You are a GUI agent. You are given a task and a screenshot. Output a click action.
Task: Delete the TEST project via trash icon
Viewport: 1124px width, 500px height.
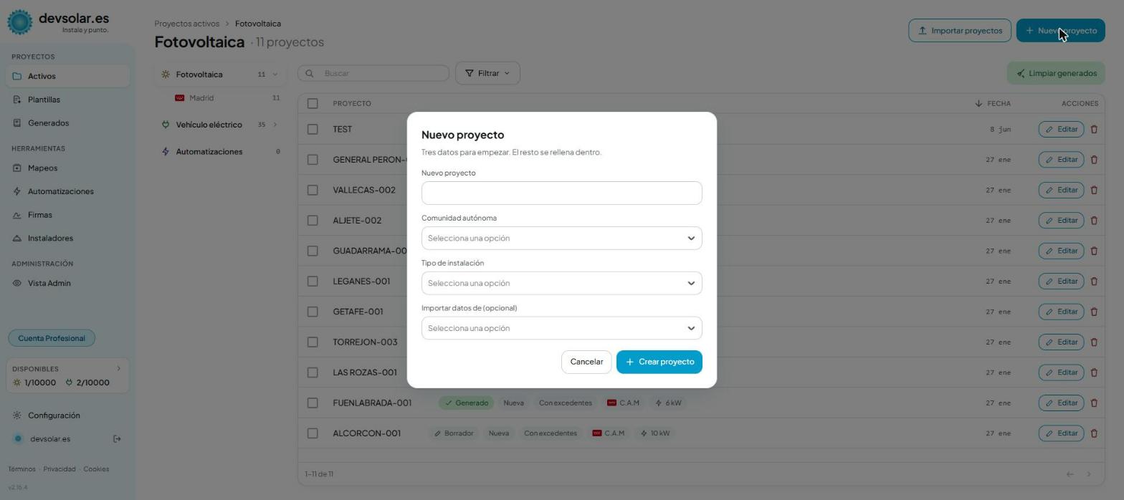pyautogui.click(x=1094, y=130)
